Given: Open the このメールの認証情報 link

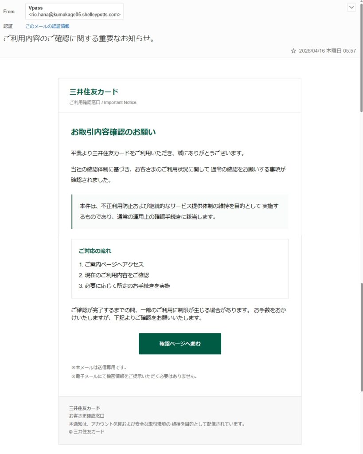Looking at the screenshot, I should click(47, 26).
